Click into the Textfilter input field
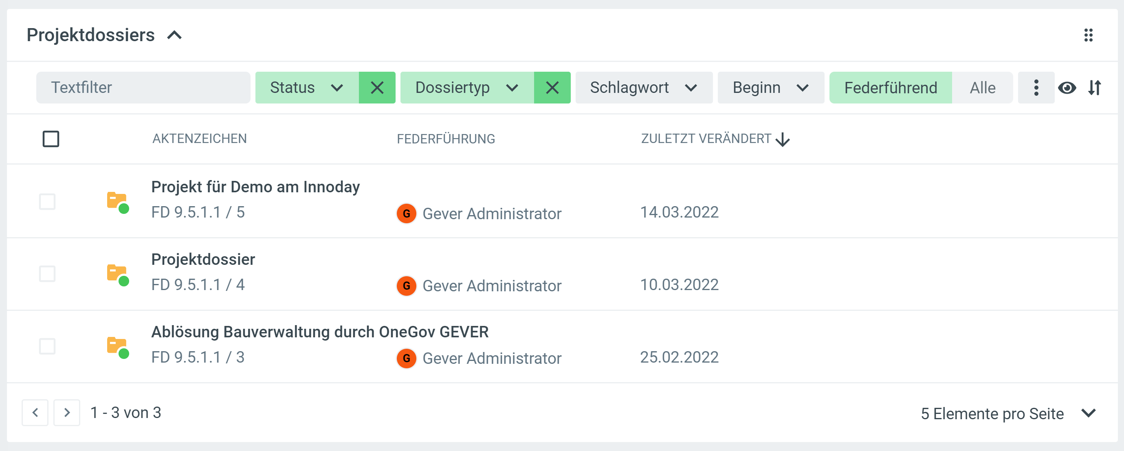 coord(143,88)
